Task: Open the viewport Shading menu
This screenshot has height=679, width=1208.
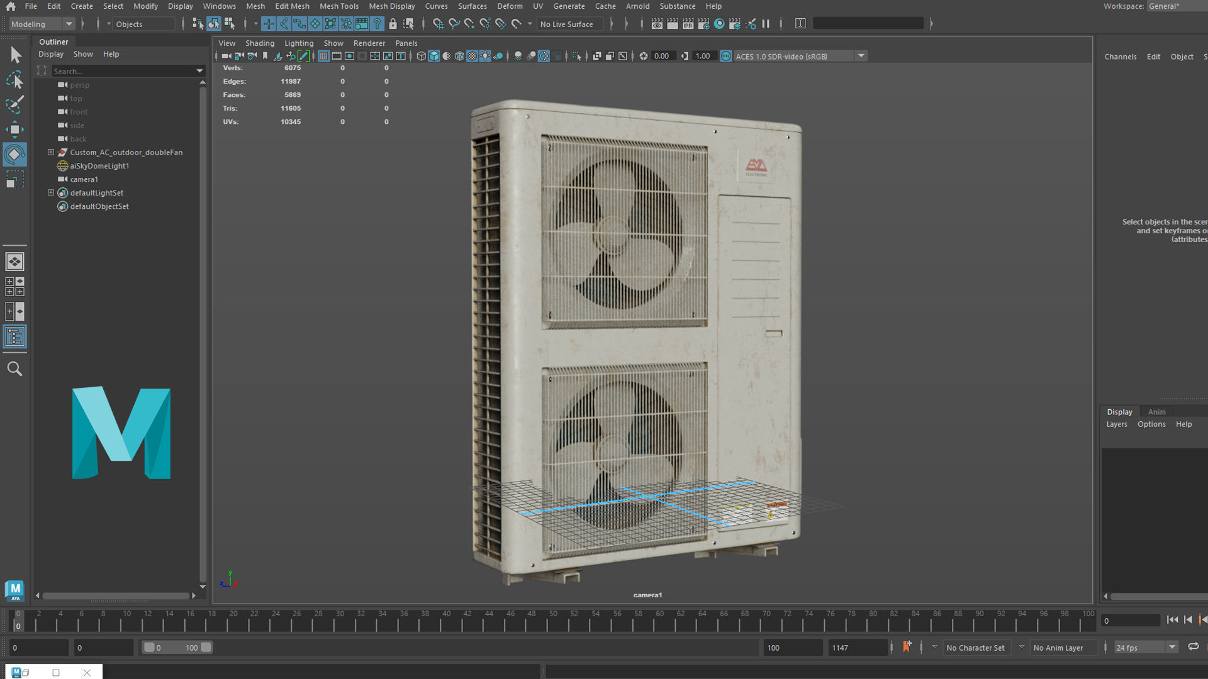Action: point(259,43)
